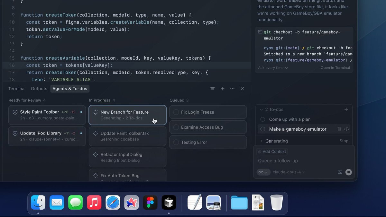Toggle the circle on Examine Access Bug
Screen dimensions: 386x217
176,127
